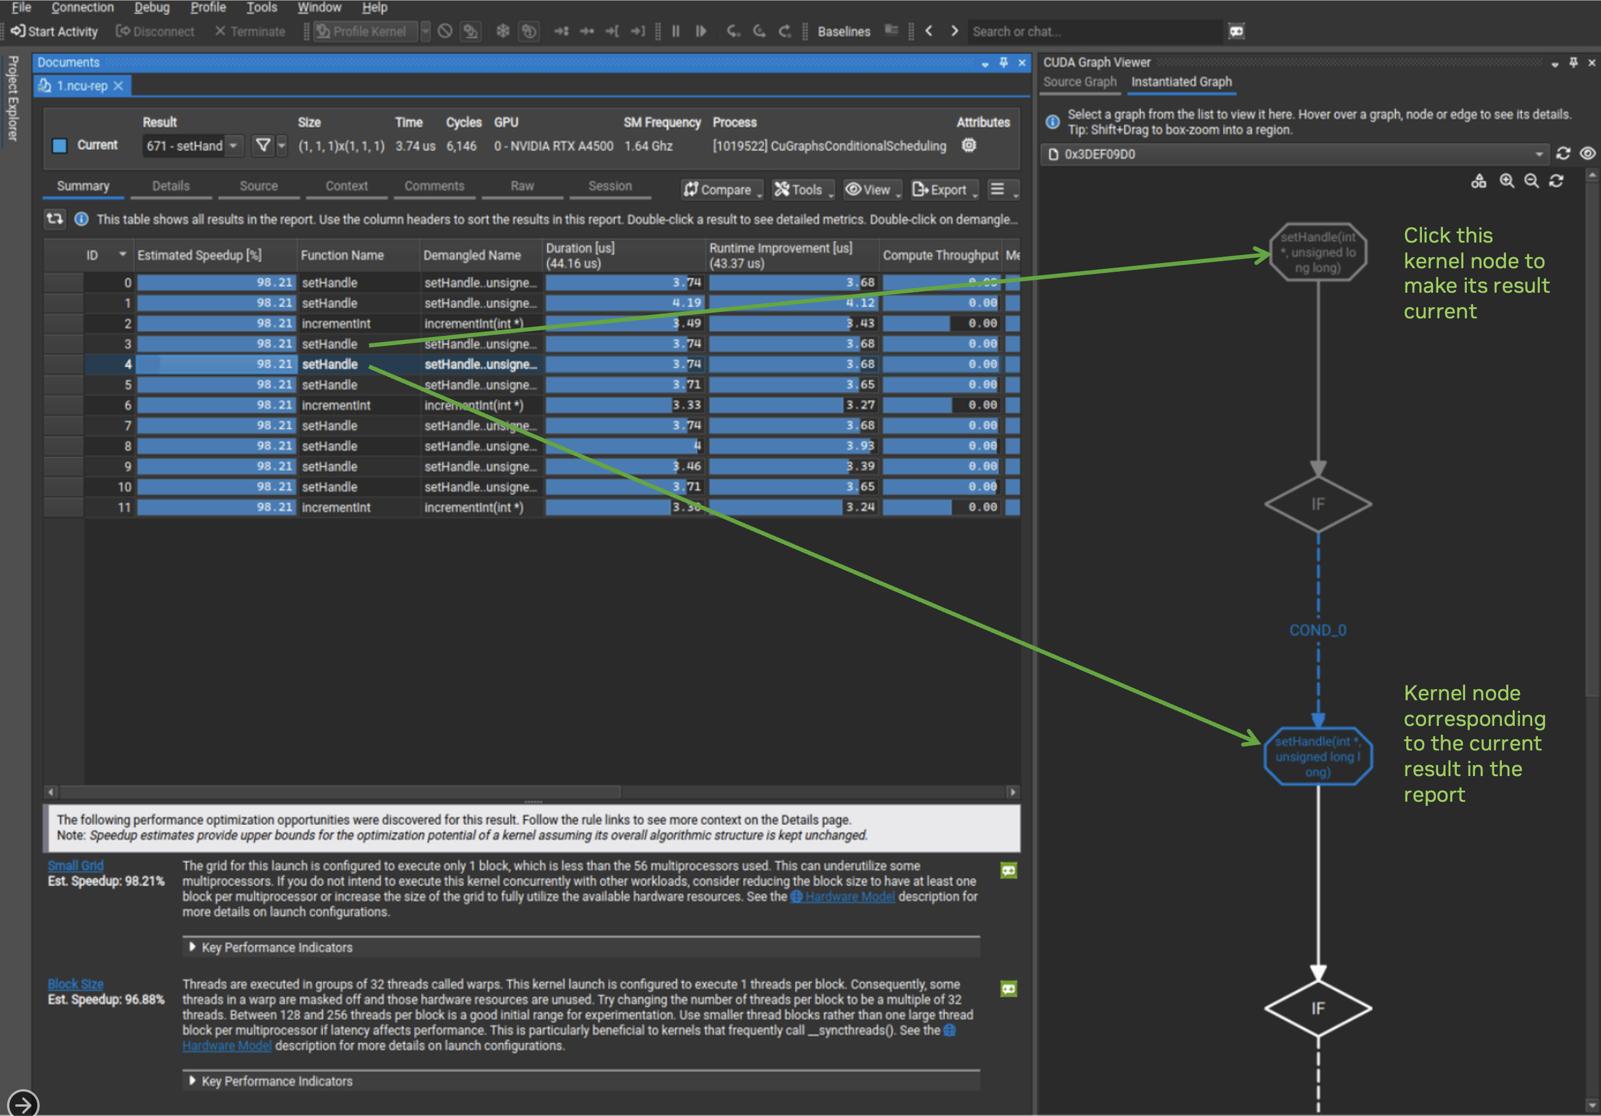Zoom in on the CUDA graph
The image size is (1601, 1116).
point(1507,181)
